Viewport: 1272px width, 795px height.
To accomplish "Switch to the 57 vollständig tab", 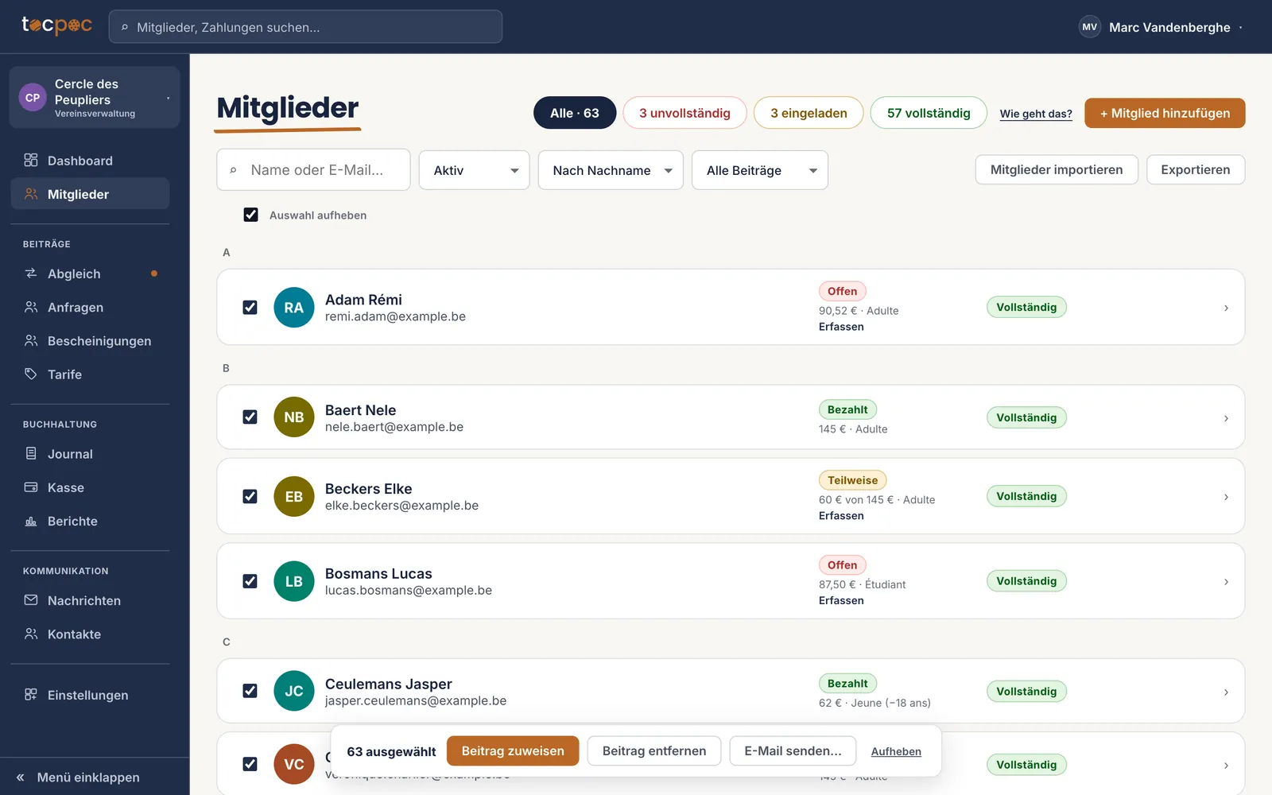I will [929, 113].
